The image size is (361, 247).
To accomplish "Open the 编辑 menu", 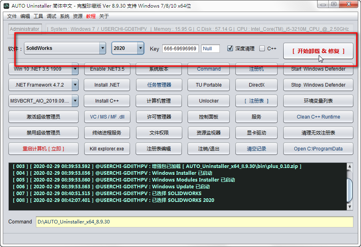I will coord(25,16).
